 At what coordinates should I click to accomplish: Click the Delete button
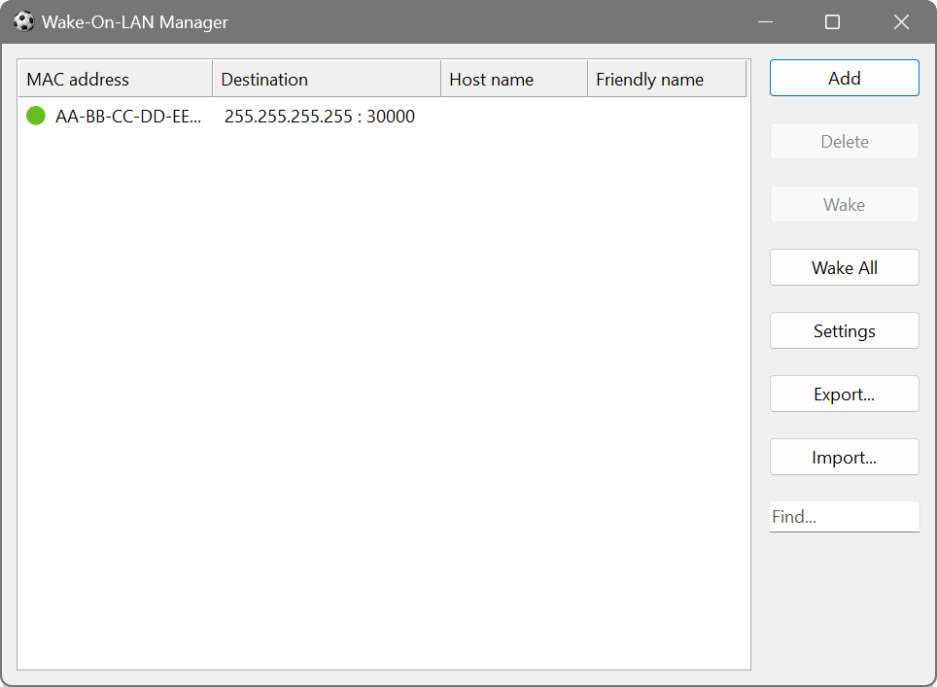pos(844,141)
